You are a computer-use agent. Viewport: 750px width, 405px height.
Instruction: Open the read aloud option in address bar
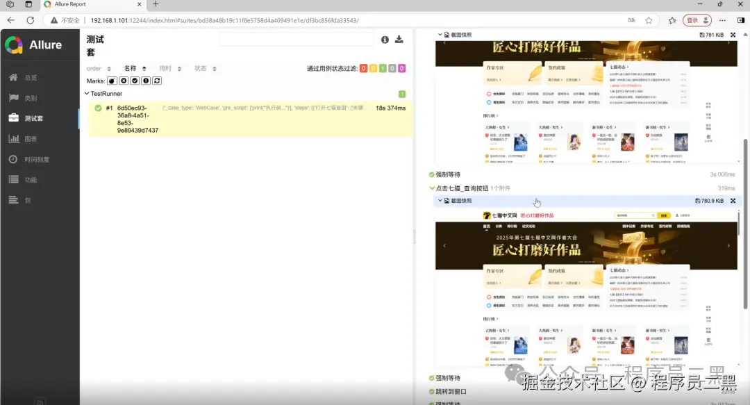[x=631, y=21]
